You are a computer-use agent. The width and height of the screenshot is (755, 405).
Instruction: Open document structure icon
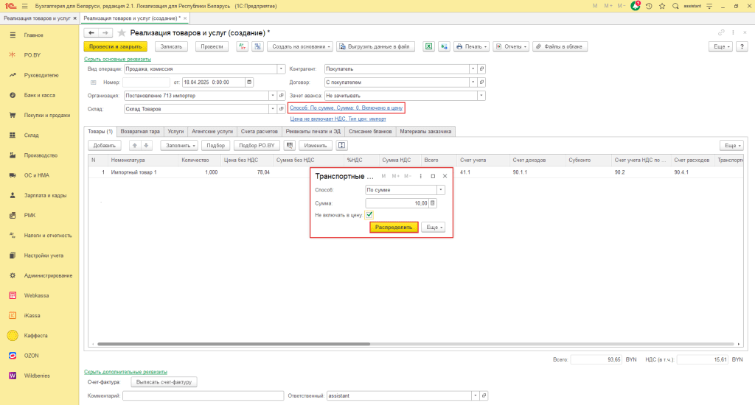[257, 46]
